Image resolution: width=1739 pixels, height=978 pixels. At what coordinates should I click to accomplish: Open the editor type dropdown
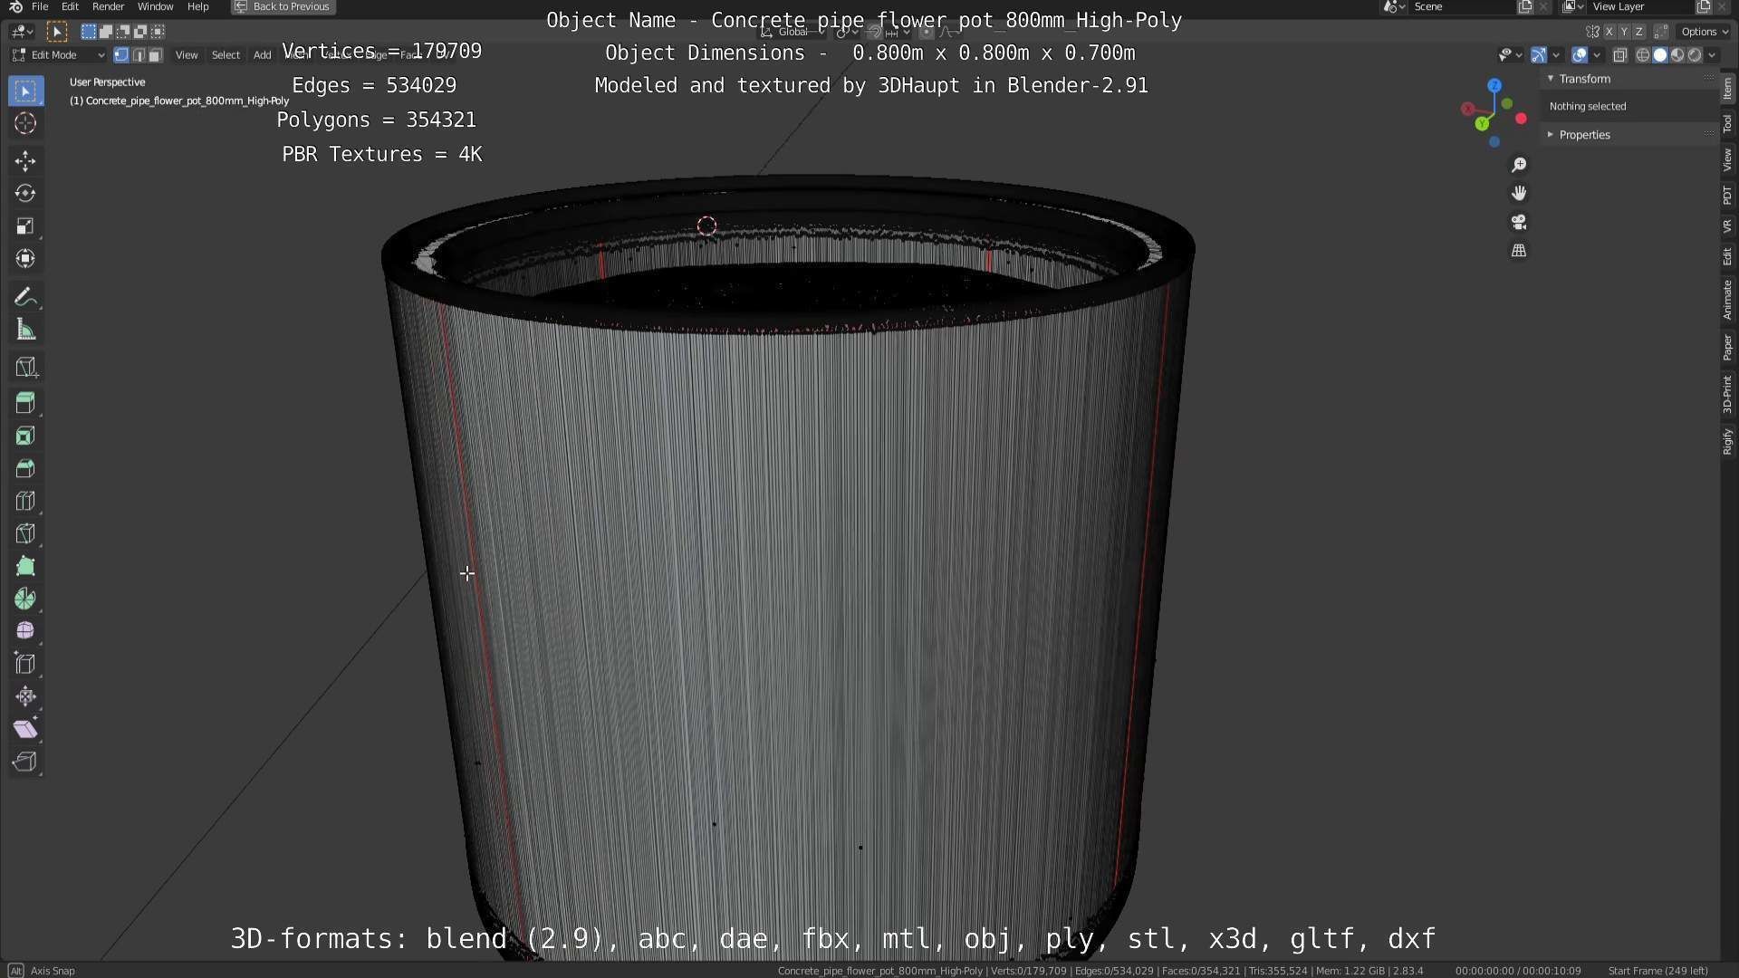click(23, 32)
